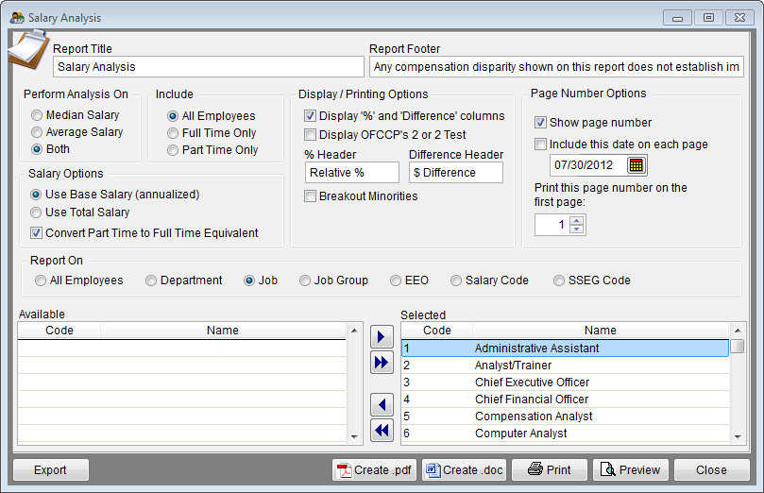Close the Salary Analysis dialog
The width and height of the screenshot is (764, 493).
point(712,470)
